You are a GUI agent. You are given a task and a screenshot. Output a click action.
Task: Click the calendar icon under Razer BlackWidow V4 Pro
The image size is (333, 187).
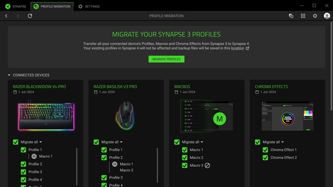point(15,92)
